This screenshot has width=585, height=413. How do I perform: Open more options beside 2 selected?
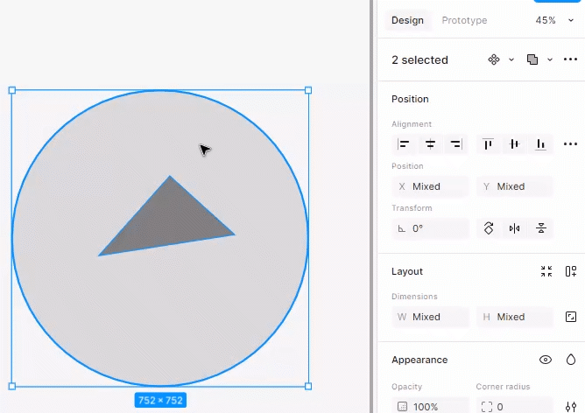pos(570,59)
